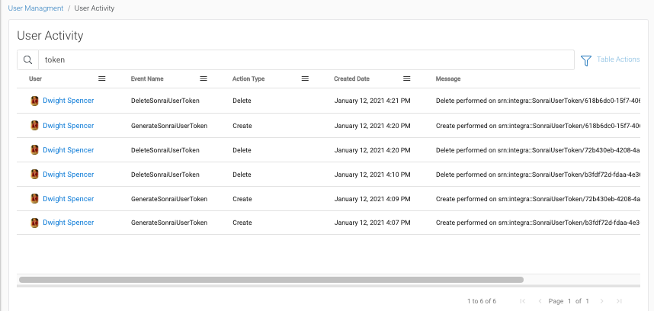Go to the next page arrow
This screenshot has width=654, height=311.
(601, 301)
